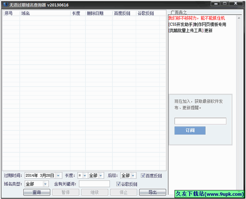Open the 域名类型 dropdown
Screen dimensions: 246x199
tap(45, 184)
